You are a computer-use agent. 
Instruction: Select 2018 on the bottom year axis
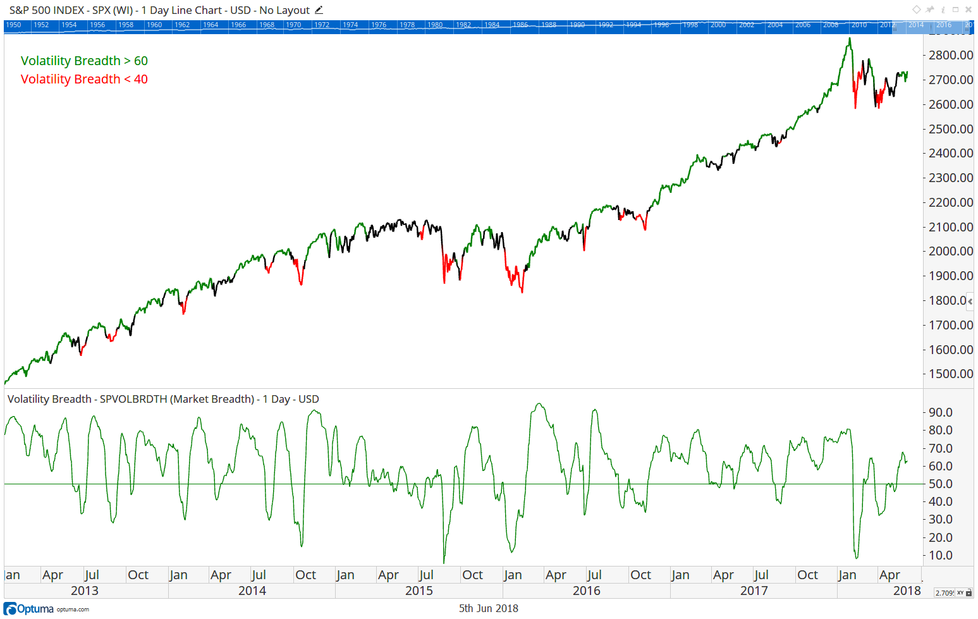[906, 591]
